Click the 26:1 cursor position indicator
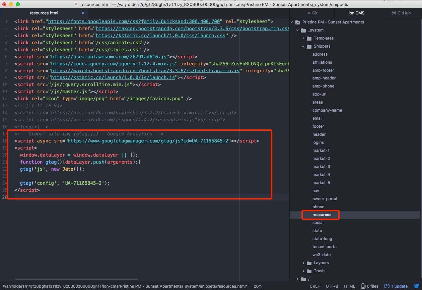The height and width of the screenshot is (290, 422). pyautogui.click(x=258, y=286)
